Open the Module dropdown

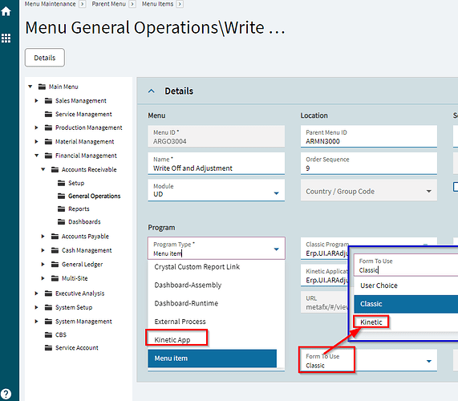click(x=276, y=193)
